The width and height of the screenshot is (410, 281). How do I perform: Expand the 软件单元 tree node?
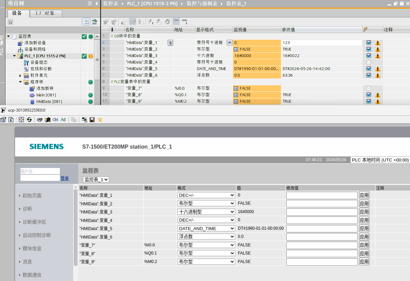pyautogui.click(x=20, y=75)
